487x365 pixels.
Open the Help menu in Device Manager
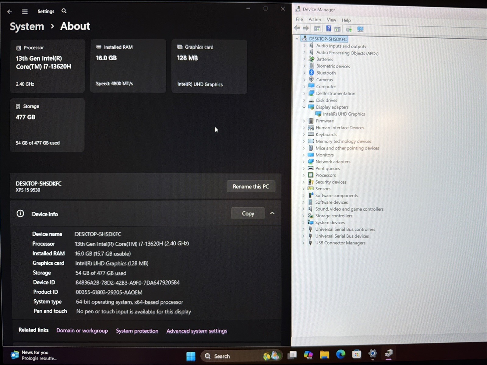(x=346, y=20)
